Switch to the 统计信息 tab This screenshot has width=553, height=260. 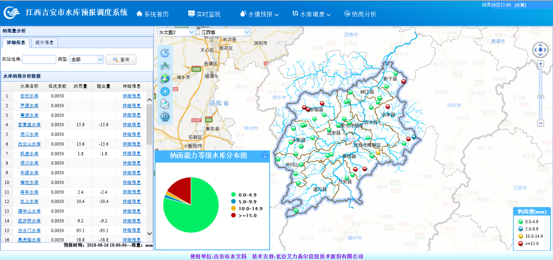[45, 42]
